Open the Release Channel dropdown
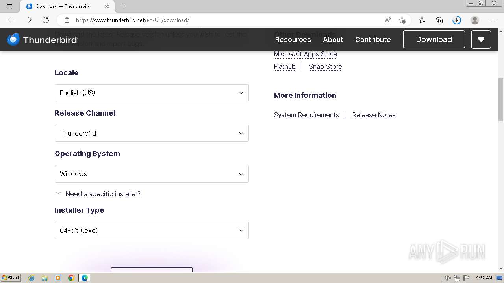This screenshot has height=283, width=504. [152, 133]
